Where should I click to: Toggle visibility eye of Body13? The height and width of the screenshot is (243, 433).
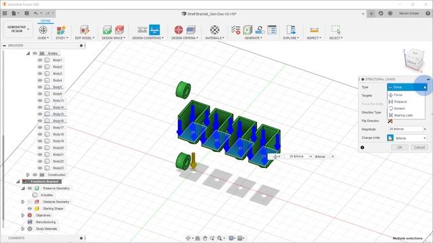(x=40, y=101)
